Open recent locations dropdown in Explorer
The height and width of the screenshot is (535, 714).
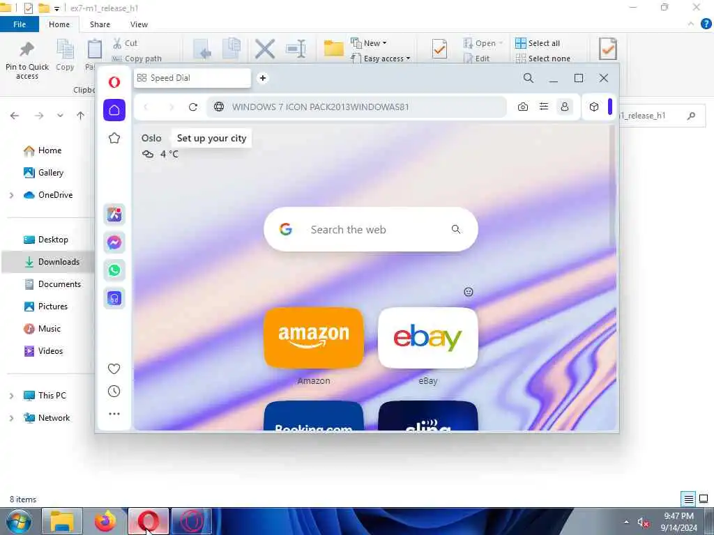click(60, 116)
